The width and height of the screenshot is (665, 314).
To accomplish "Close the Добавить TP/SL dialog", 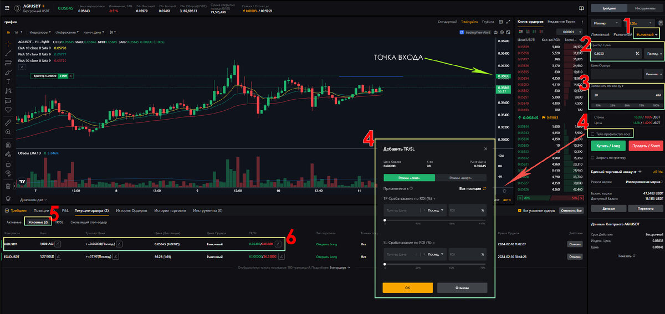I will (485, 148).
